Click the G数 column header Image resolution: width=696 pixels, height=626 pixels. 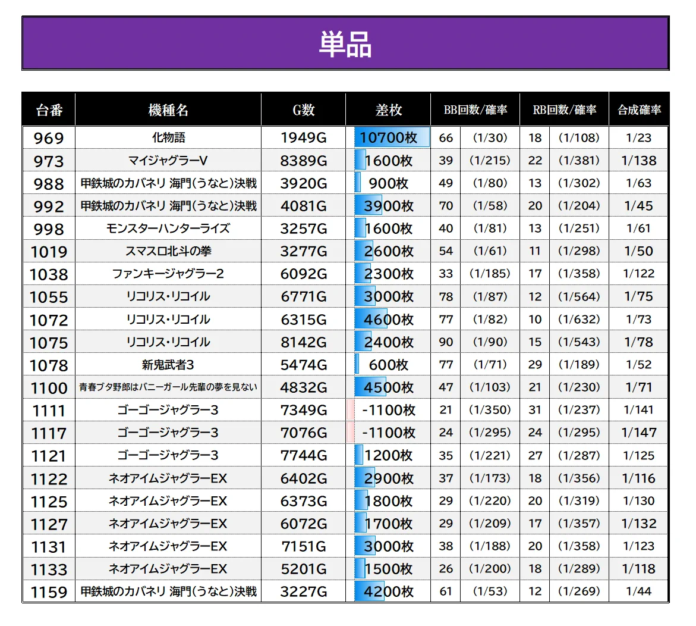(304, 109)
